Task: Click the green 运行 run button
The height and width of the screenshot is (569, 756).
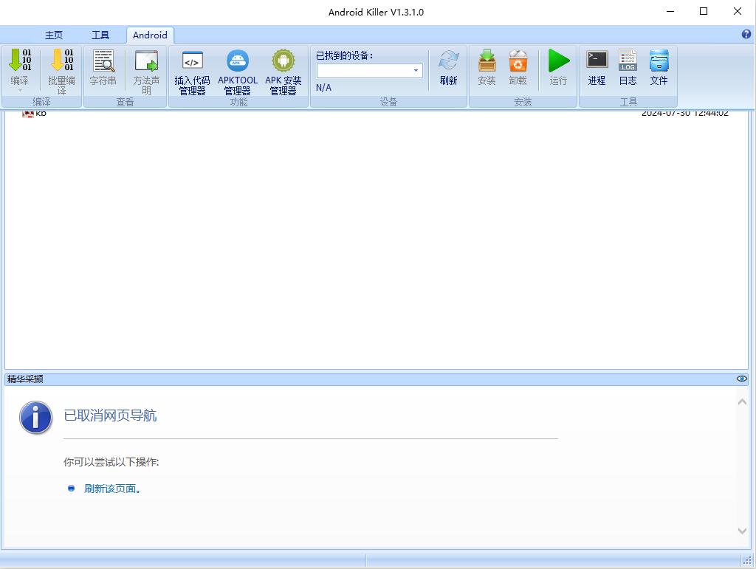Action: [558, 62]
